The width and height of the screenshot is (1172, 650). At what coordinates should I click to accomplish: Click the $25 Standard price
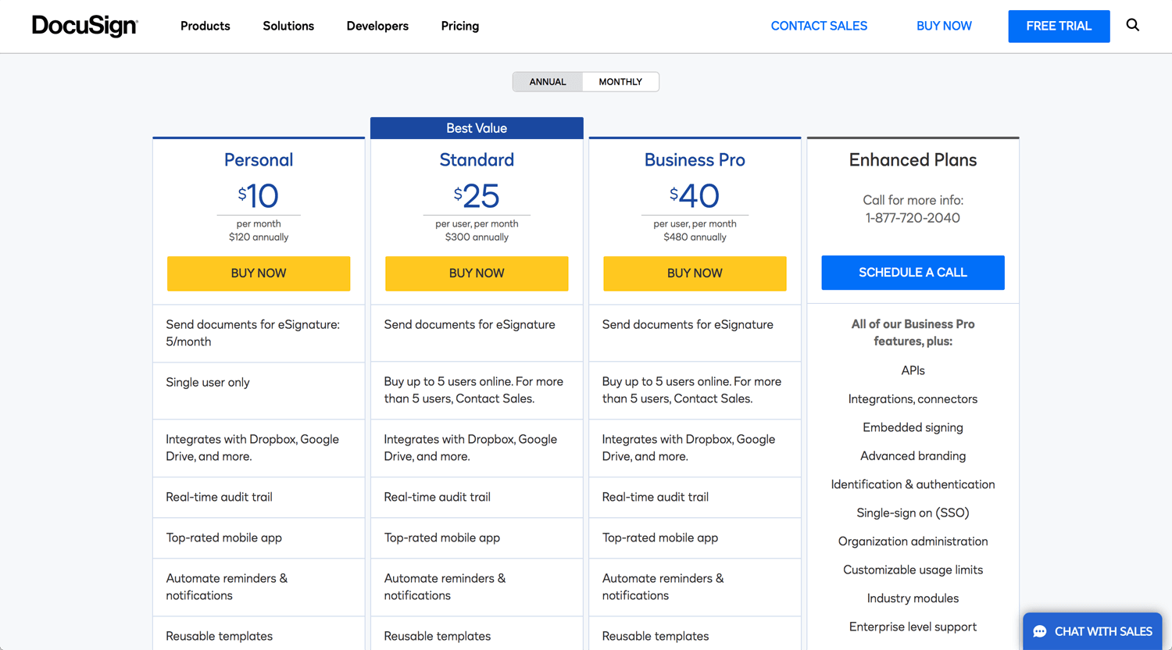[x=477, y=196]
